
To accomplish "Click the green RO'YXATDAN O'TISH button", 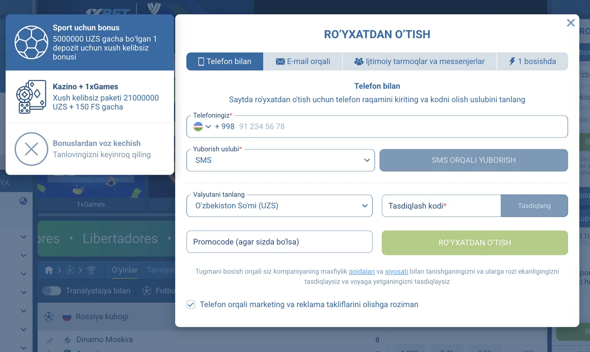I will 475,243.
